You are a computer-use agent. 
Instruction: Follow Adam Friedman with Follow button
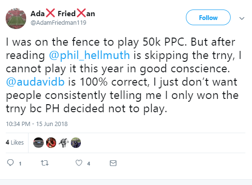pyautogui.click(x=208, y=18)
